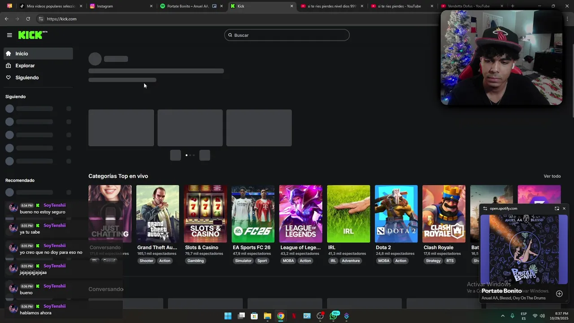Click 'Ver todo' for top categories
The image size is (574, 323).
pyautogui.click(x=552, y=176)
